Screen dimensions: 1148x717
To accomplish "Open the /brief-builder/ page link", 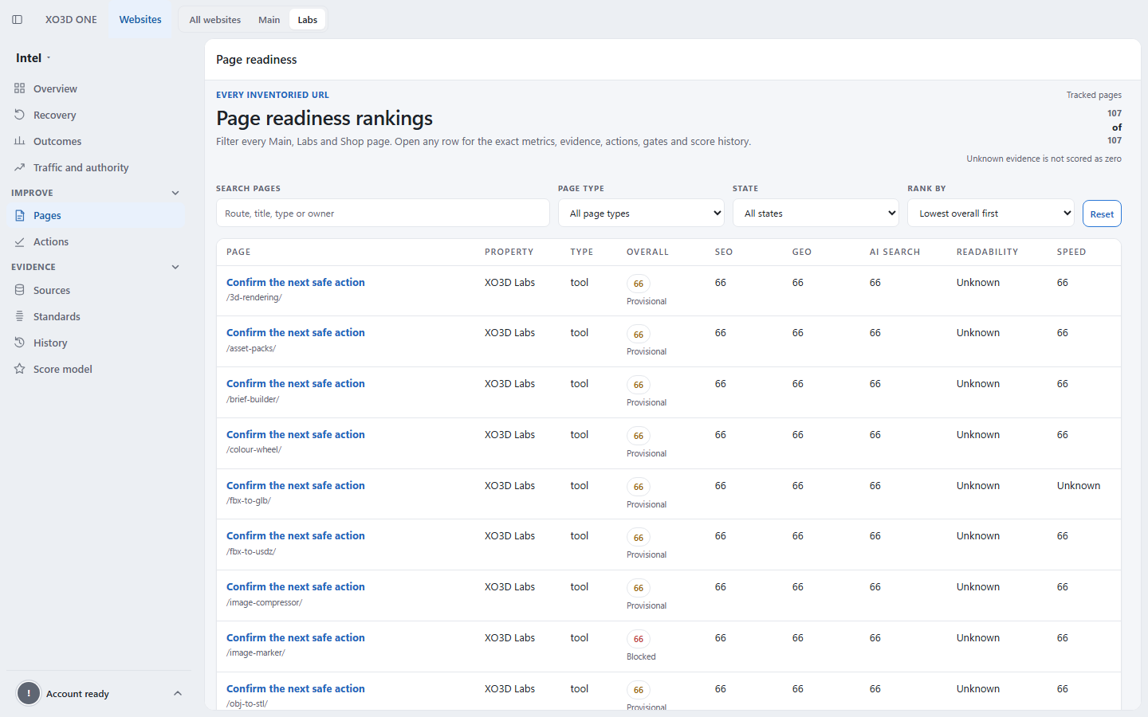I will [x=296, y=383].
